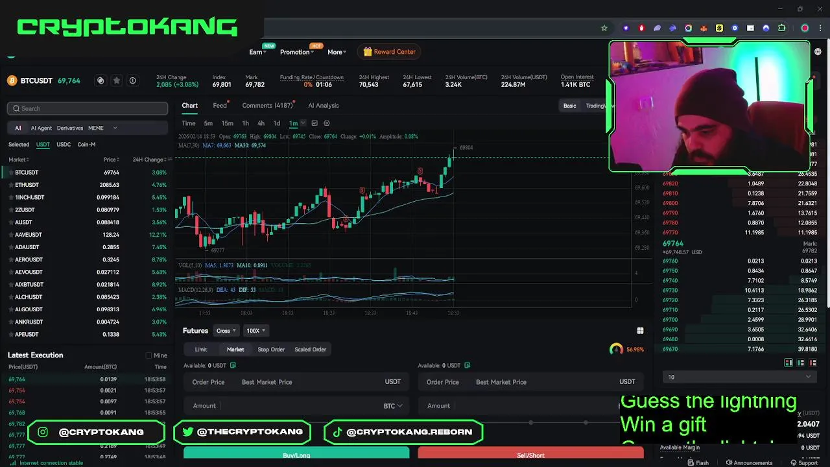Expand more category filters after MEME
This screenshot has height=467, width=830.
click(115, 128)
